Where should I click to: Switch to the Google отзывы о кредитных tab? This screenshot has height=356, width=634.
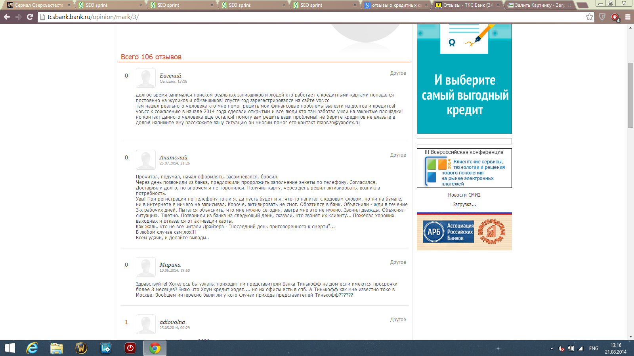click(396, 5)
